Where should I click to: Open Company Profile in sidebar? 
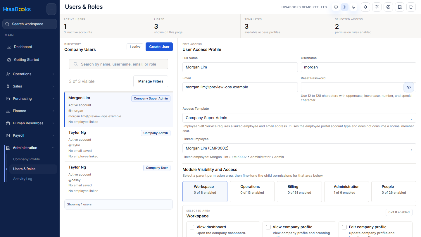(33, 159)
